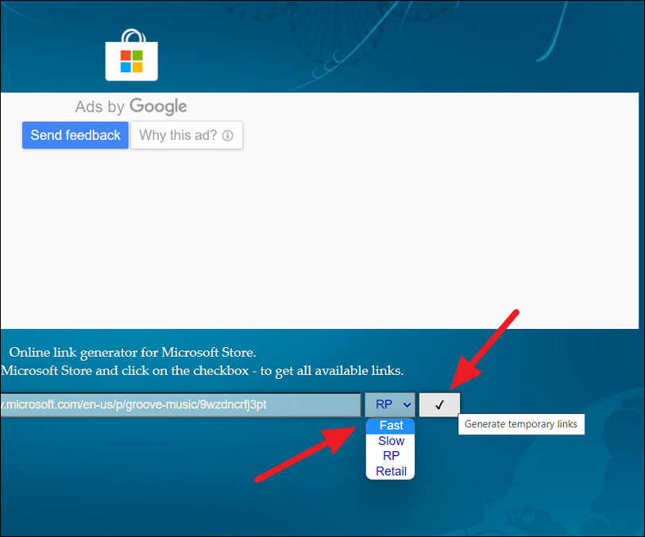The height and width of the screenshot is (537, 645).
Task: Open the RP ring dropdown
Action: pyautogui.click(x=390, y=404)
